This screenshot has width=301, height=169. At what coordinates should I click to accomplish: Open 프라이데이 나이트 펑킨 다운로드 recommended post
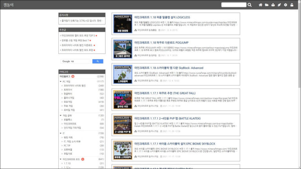77,45
